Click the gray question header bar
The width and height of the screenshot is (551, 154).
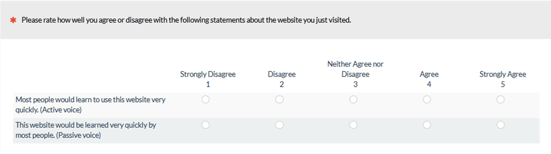click(275, 20)
